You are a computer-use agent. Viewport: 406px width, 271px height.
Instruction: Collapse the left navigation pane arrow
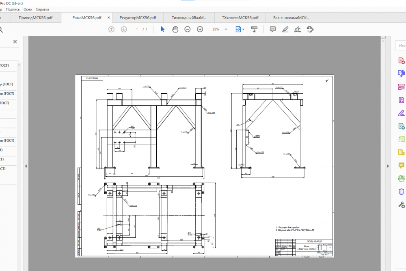25,166
